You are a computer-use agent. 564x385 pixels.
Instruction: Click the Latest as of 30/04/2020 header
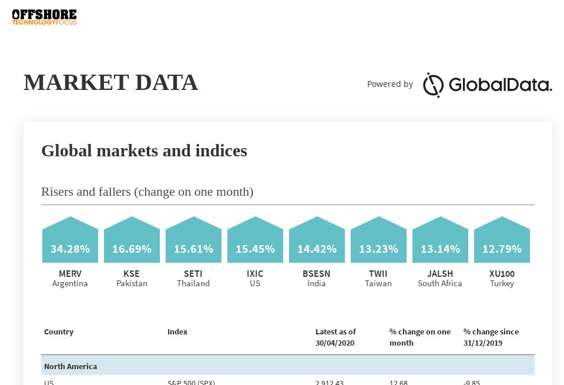[x=335, y=337]
